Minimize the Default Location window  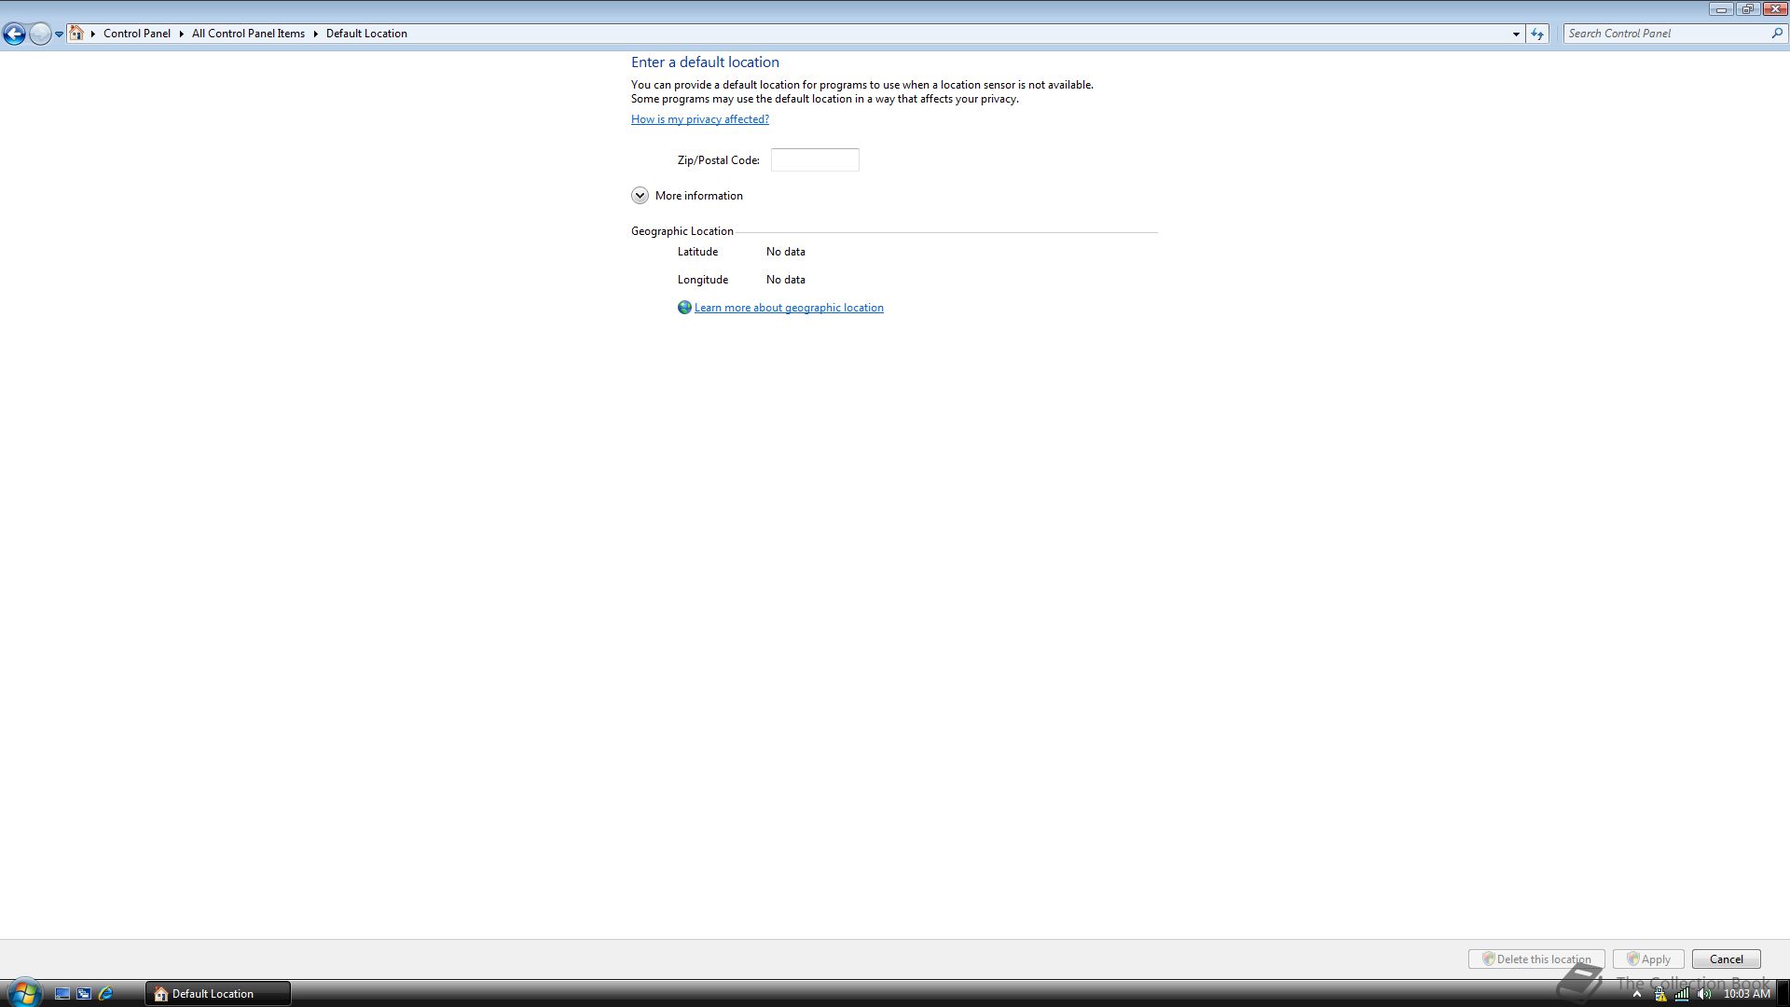pos(1721,9)
